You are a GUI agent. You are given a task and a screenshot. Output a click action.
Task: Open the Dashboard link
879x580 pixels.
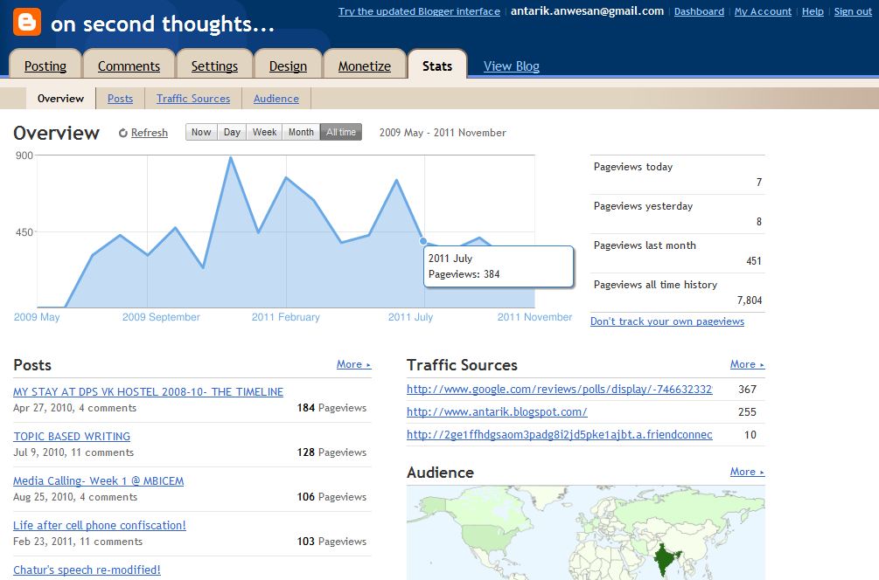click(699, 11)
